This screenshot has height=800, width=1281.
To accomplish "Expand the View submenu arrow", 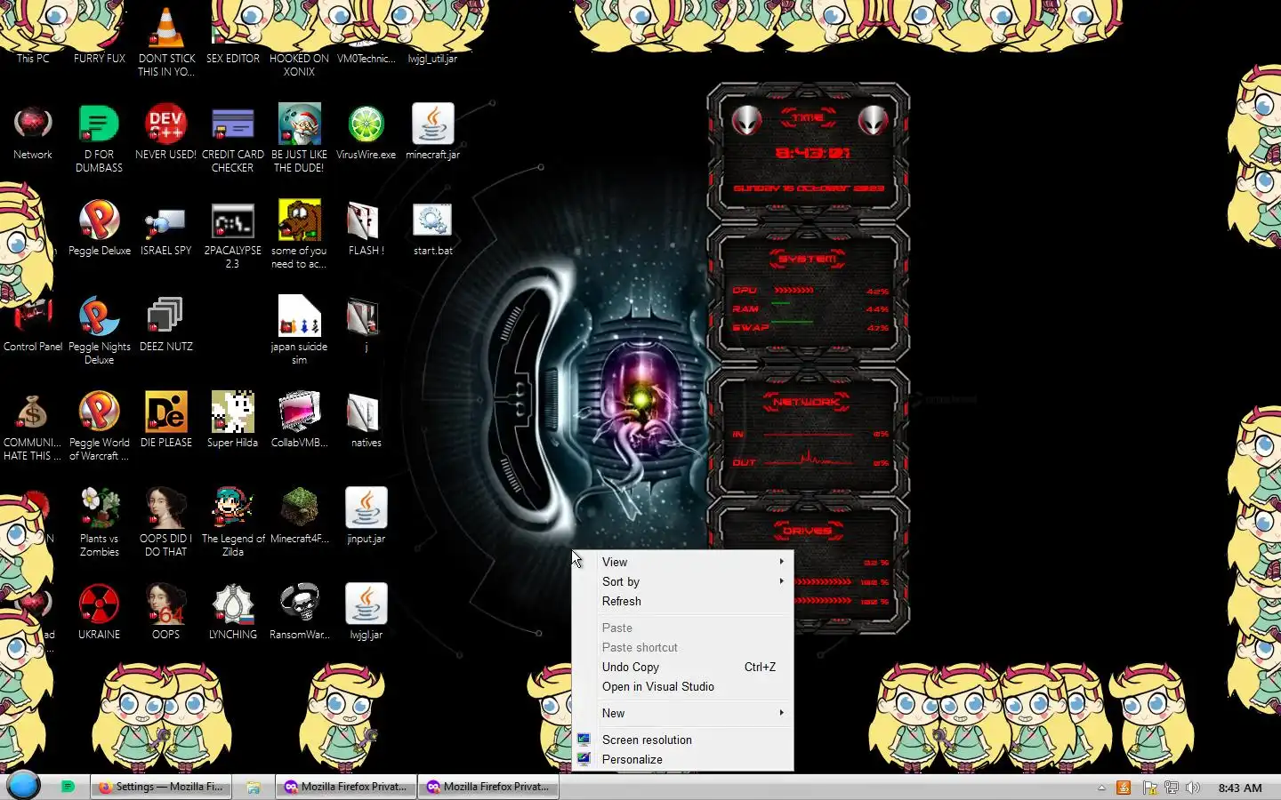I will click(x=781, y=562).
